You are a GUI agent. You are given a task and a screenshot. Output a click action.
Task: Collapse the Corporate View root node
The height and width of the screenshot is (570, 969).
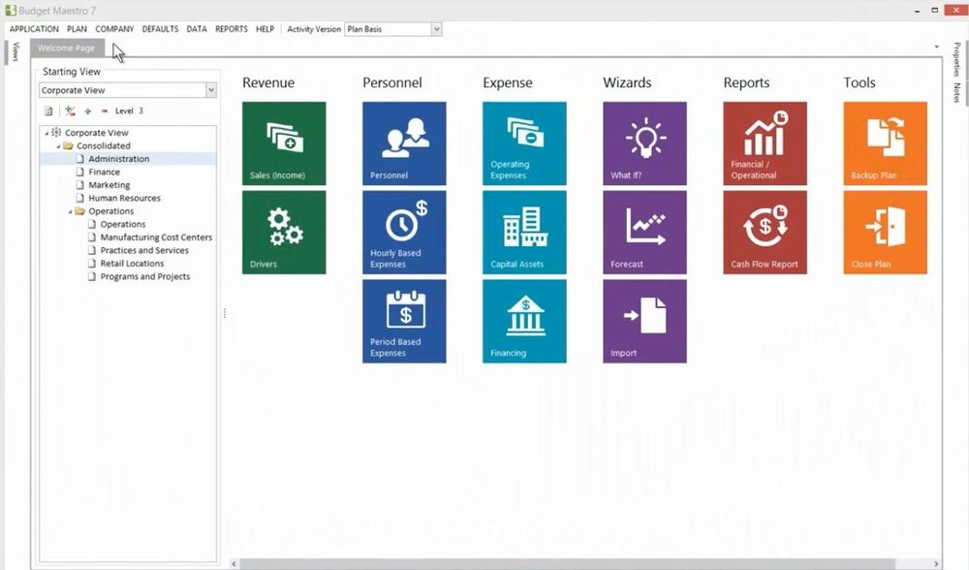coord(47,133)
